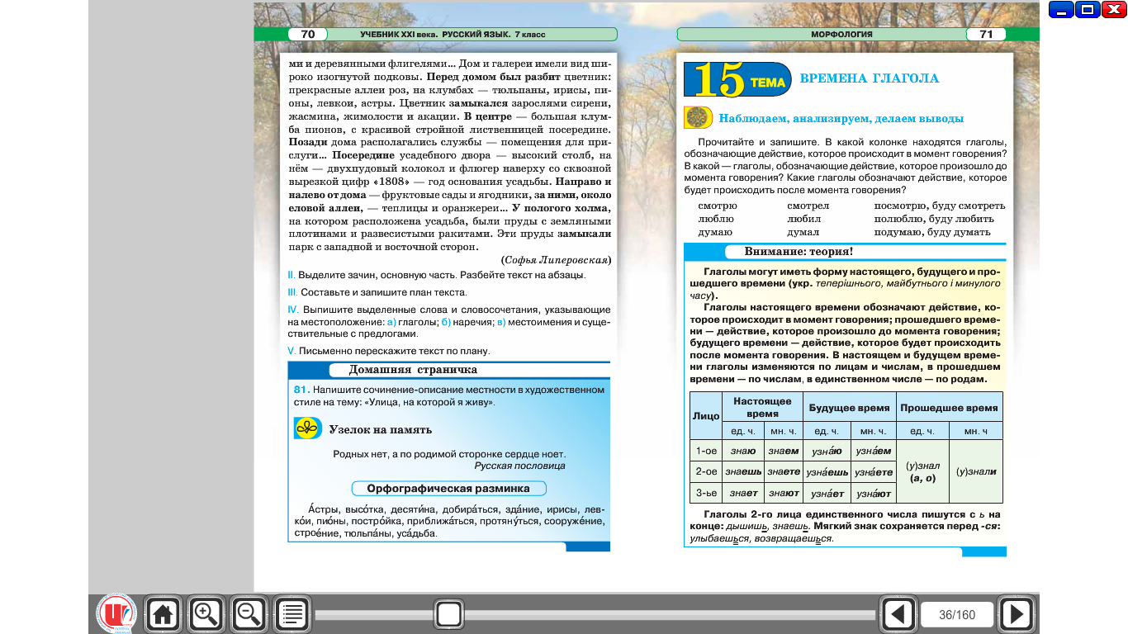Click the table cell знаешь
Screen dimensions: 1128x634
[742, 472]
